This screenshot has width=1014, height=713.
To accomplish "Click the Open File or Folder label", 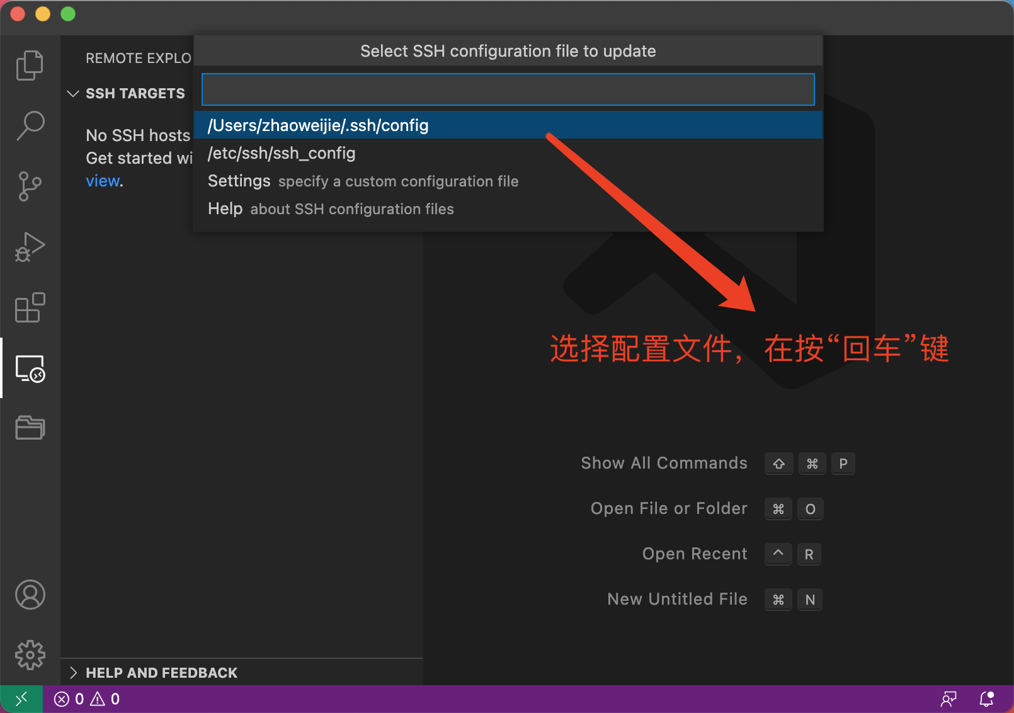I will tap(669, 508).
